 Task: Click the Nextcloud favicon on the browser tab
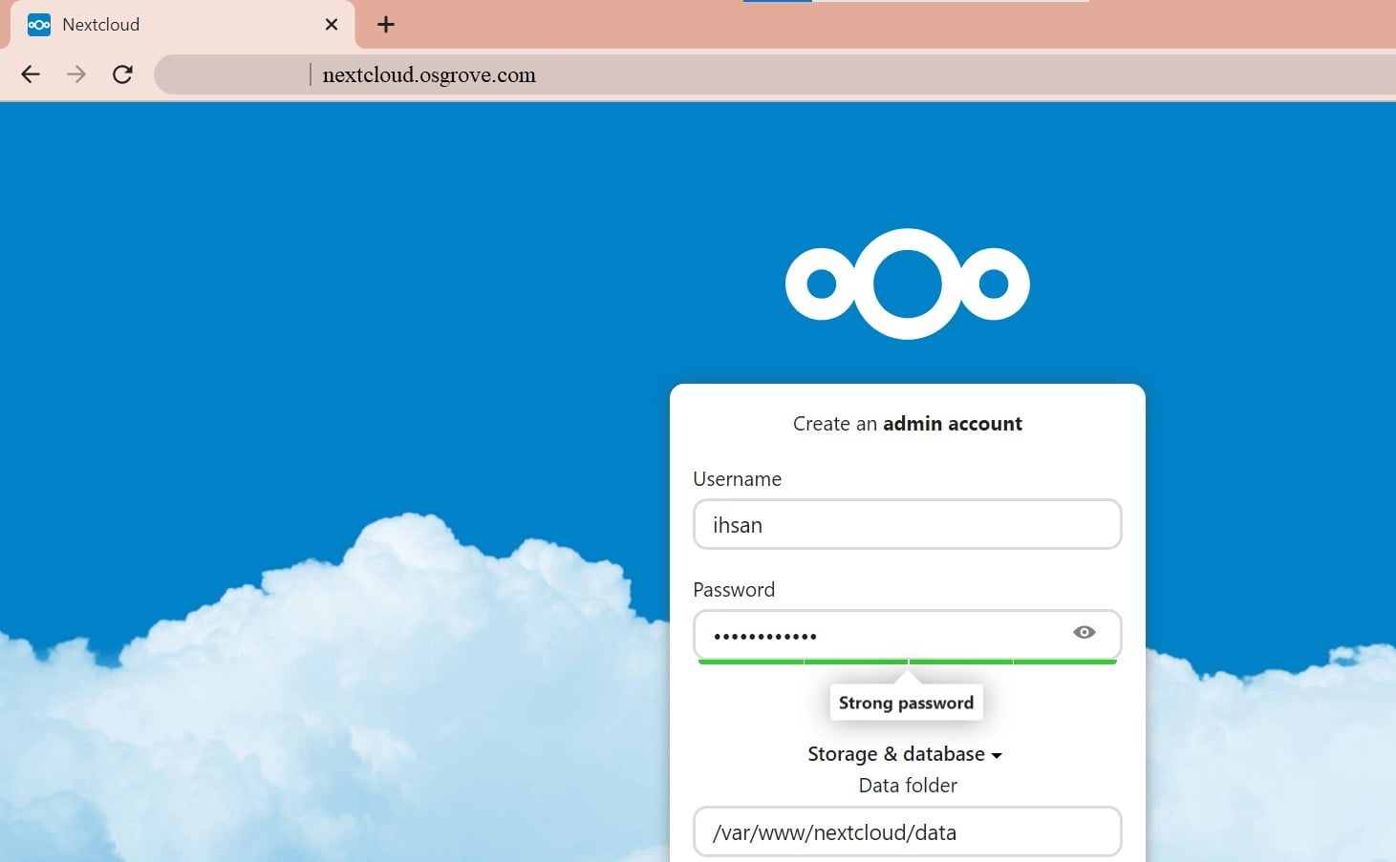[37, 24]
